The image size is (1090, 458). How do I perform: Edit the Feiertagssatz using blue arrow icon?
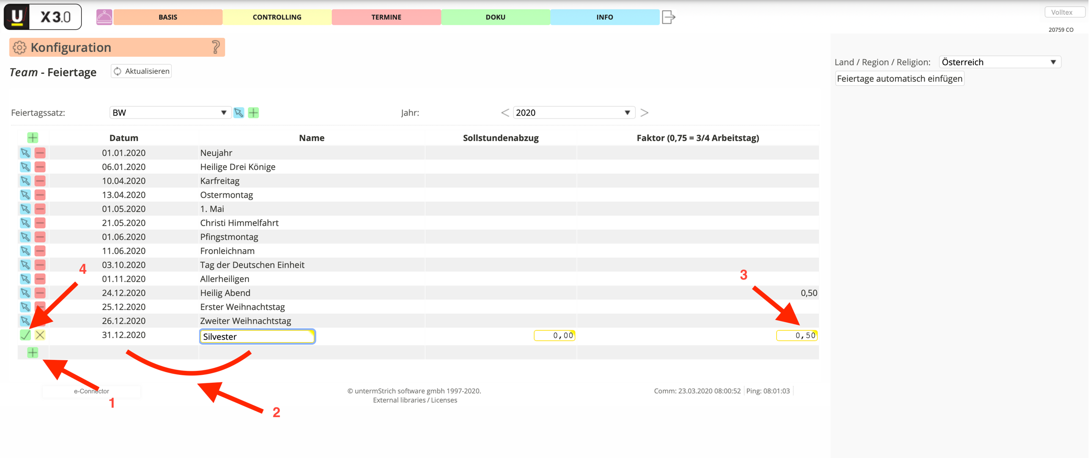point(238,113)
